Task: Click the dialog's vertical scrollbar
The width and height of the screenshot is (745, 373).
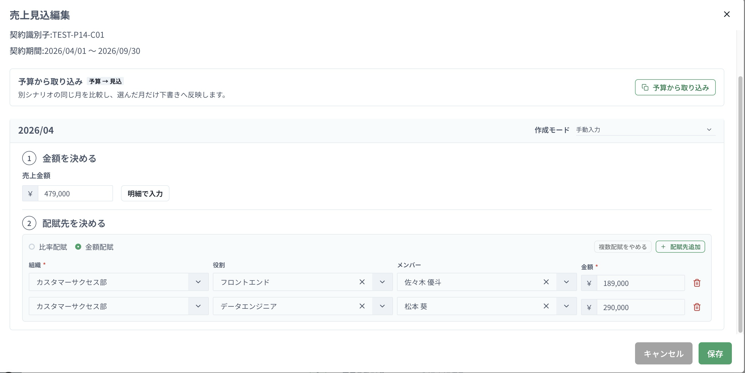Action: coord(740,204)
